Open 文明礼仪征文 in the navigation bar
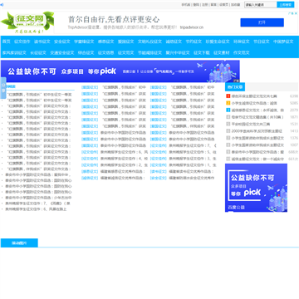 click(x=149, y=42)
